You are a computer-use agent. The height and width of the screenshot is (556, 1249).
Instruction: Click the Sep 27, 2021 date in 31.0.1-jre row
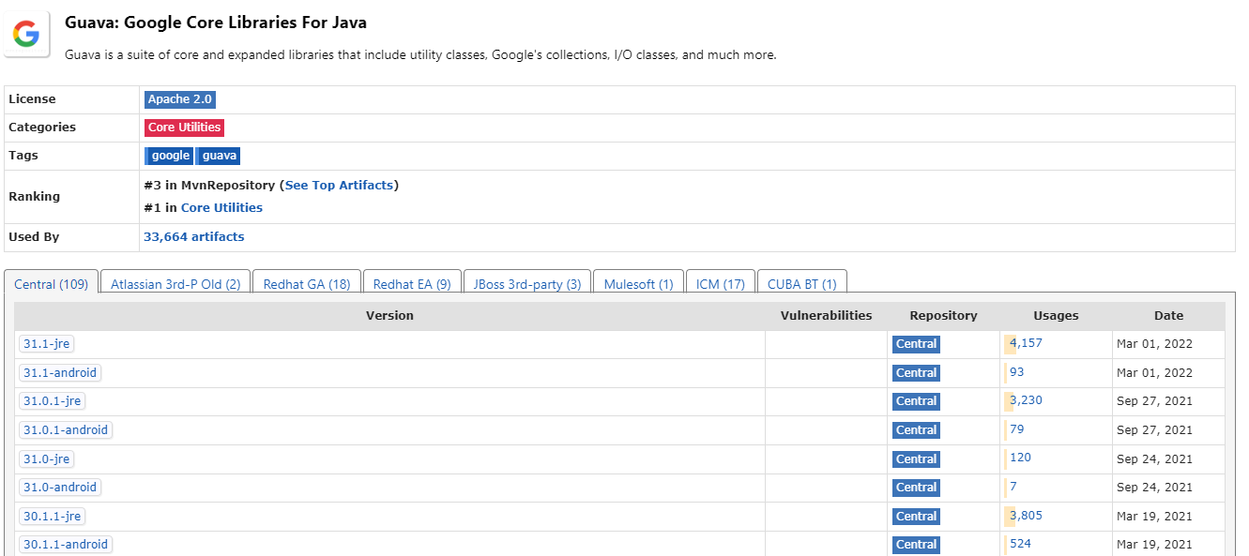click(x=1154, y=401)
